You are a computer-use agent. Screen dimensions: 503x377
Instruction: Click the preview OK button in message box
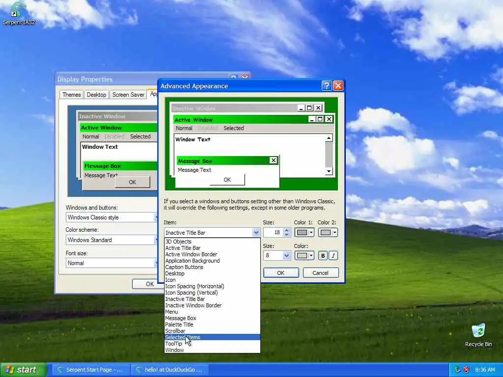(x=227, y=180)
